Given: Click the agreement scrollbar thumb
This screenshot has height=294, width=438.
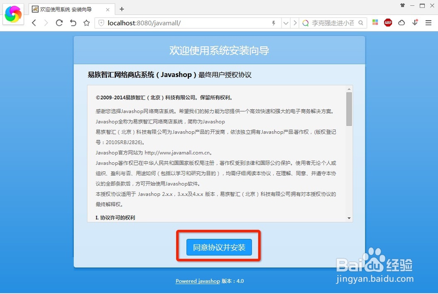Looking at the screenshot, I should [349, 109].
